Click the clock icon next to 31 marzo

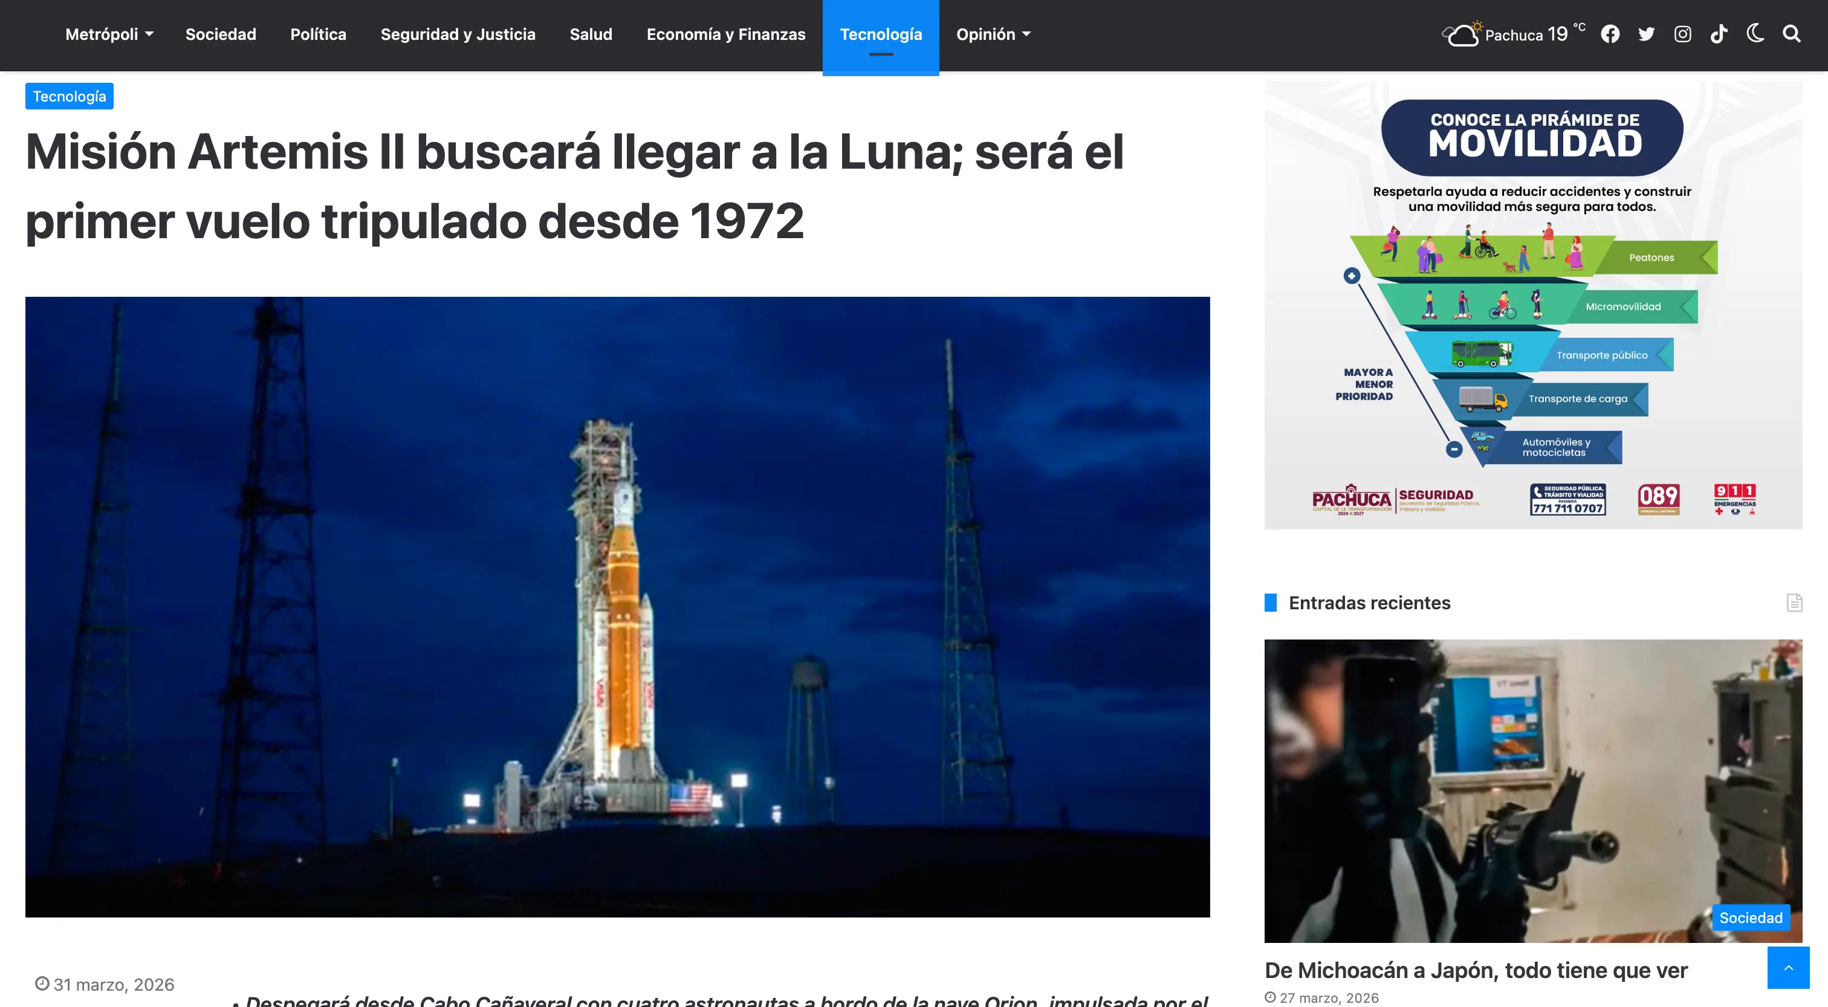pos(41,984)
